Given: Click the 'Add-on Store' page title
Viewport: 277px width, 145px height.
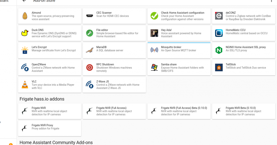Looking at the screenshot, I should [44, 1].
